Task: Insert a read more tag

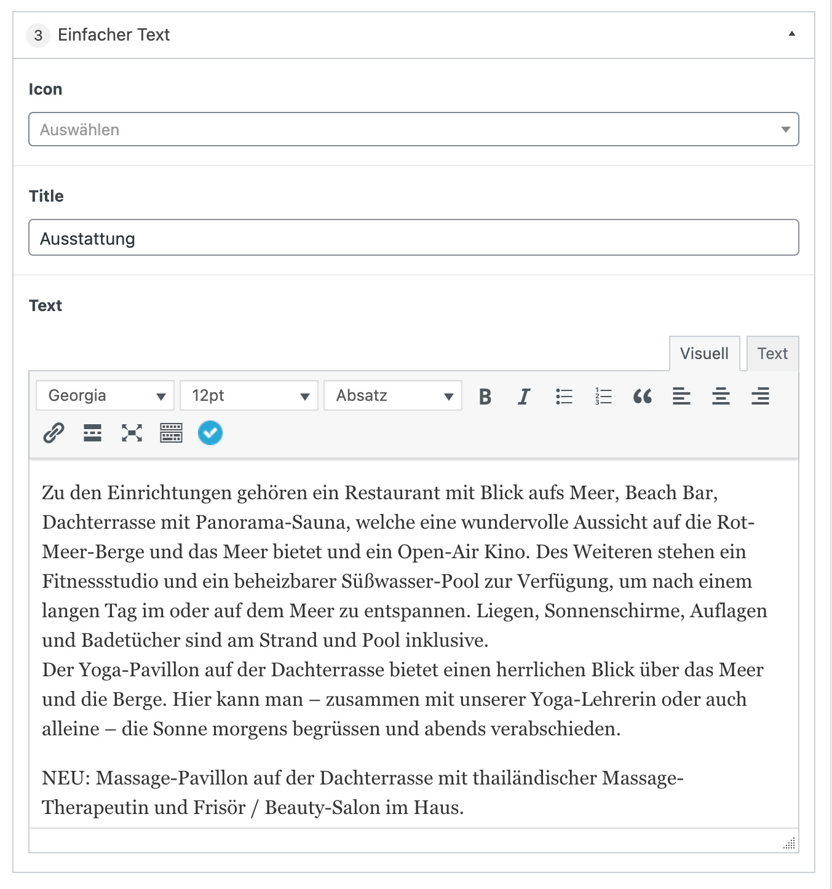Action: (93, 433)
